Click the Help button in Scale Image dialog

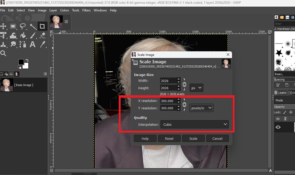coord(145,138)
